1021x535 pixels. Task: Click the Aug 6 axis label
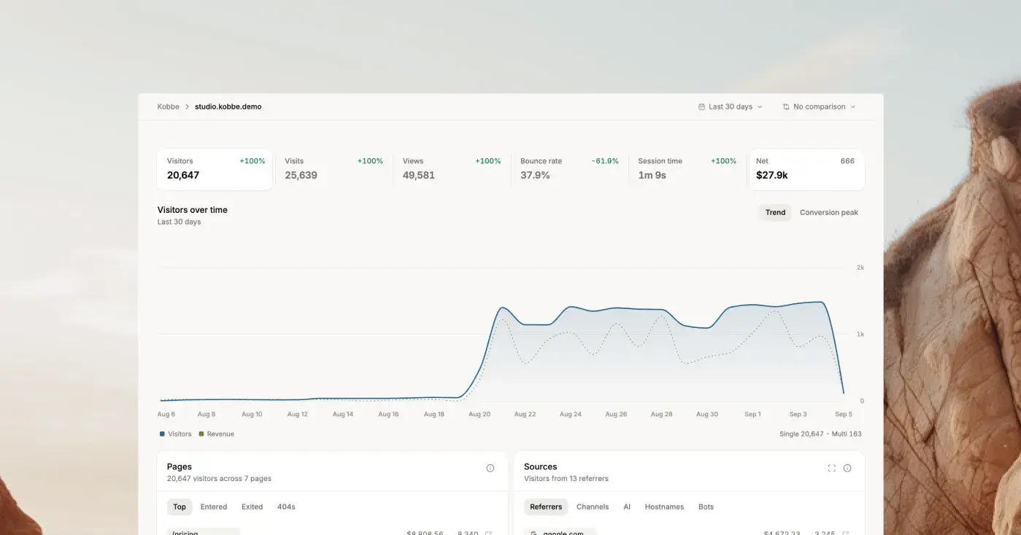166,414
